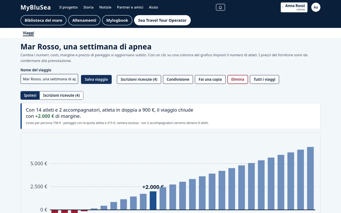Save the trip with Salva viaggio

pos(96,79)
